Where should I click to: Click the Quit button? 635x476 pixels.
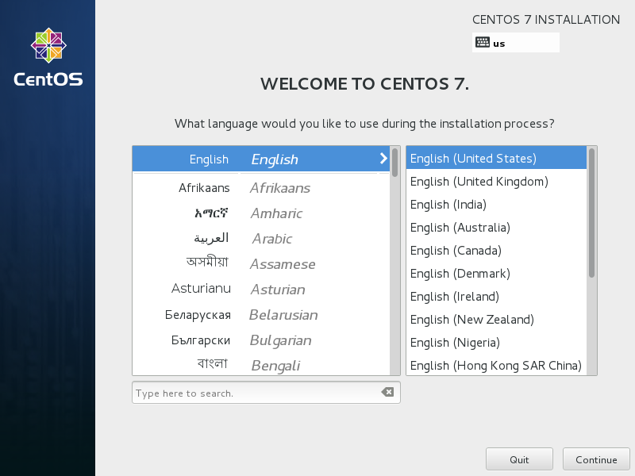(519, 459)
